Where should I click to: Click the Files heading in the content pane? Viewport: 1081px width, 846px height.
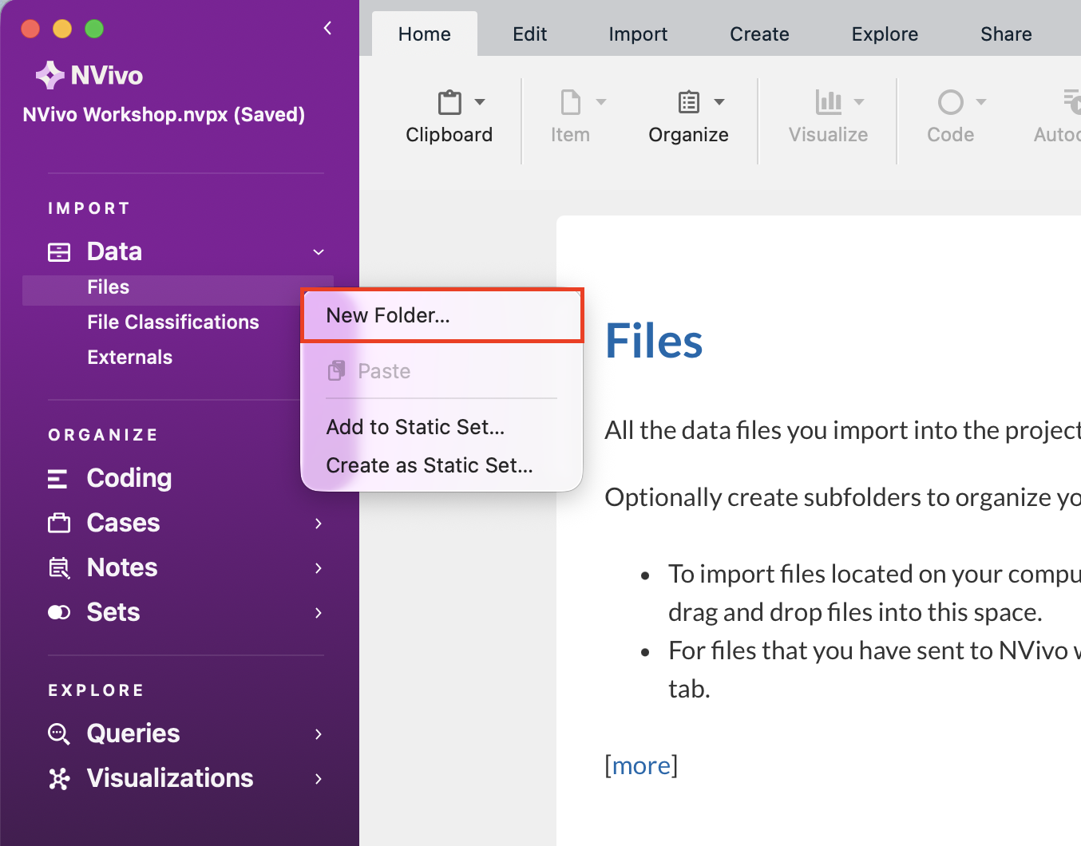pyautogui.click(x=654, y=341)
